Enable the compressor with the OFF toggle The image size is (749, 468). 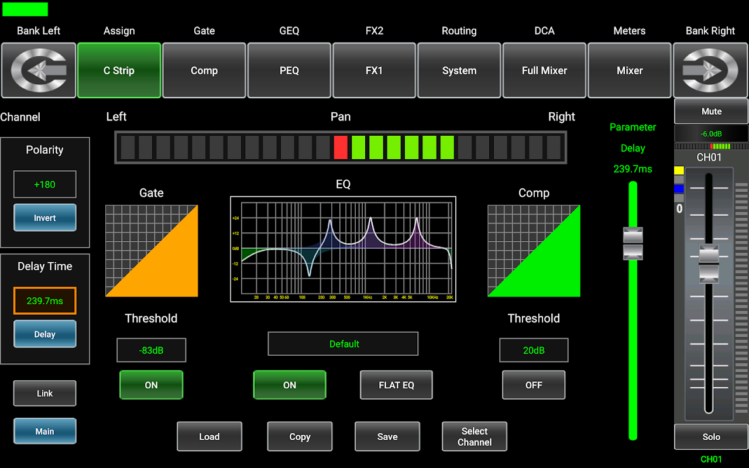point(534,385)
